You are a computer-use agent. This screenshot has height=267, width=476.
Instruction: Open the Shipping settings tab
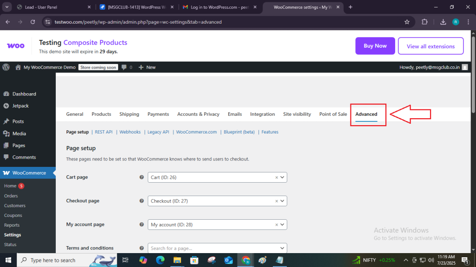(129, 114)
